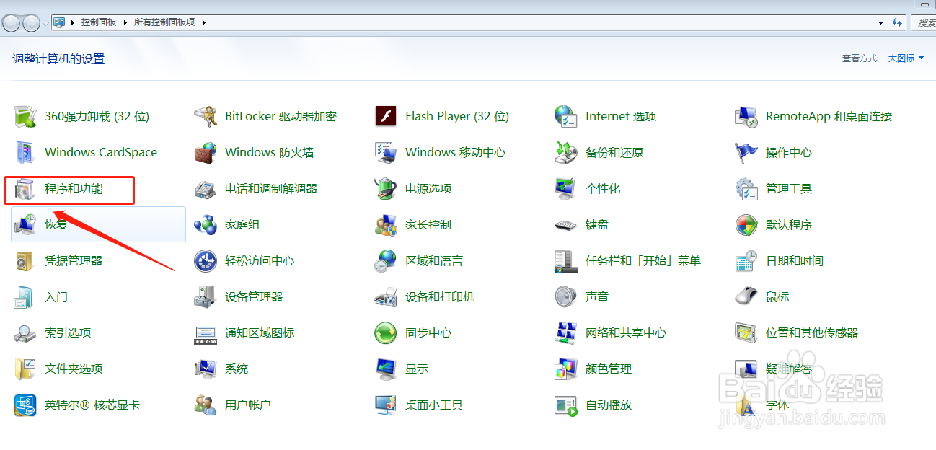Screen dimensions: 936x450
Task: Open the 管理工具 gear icon
Action: (x=746, y=188)
